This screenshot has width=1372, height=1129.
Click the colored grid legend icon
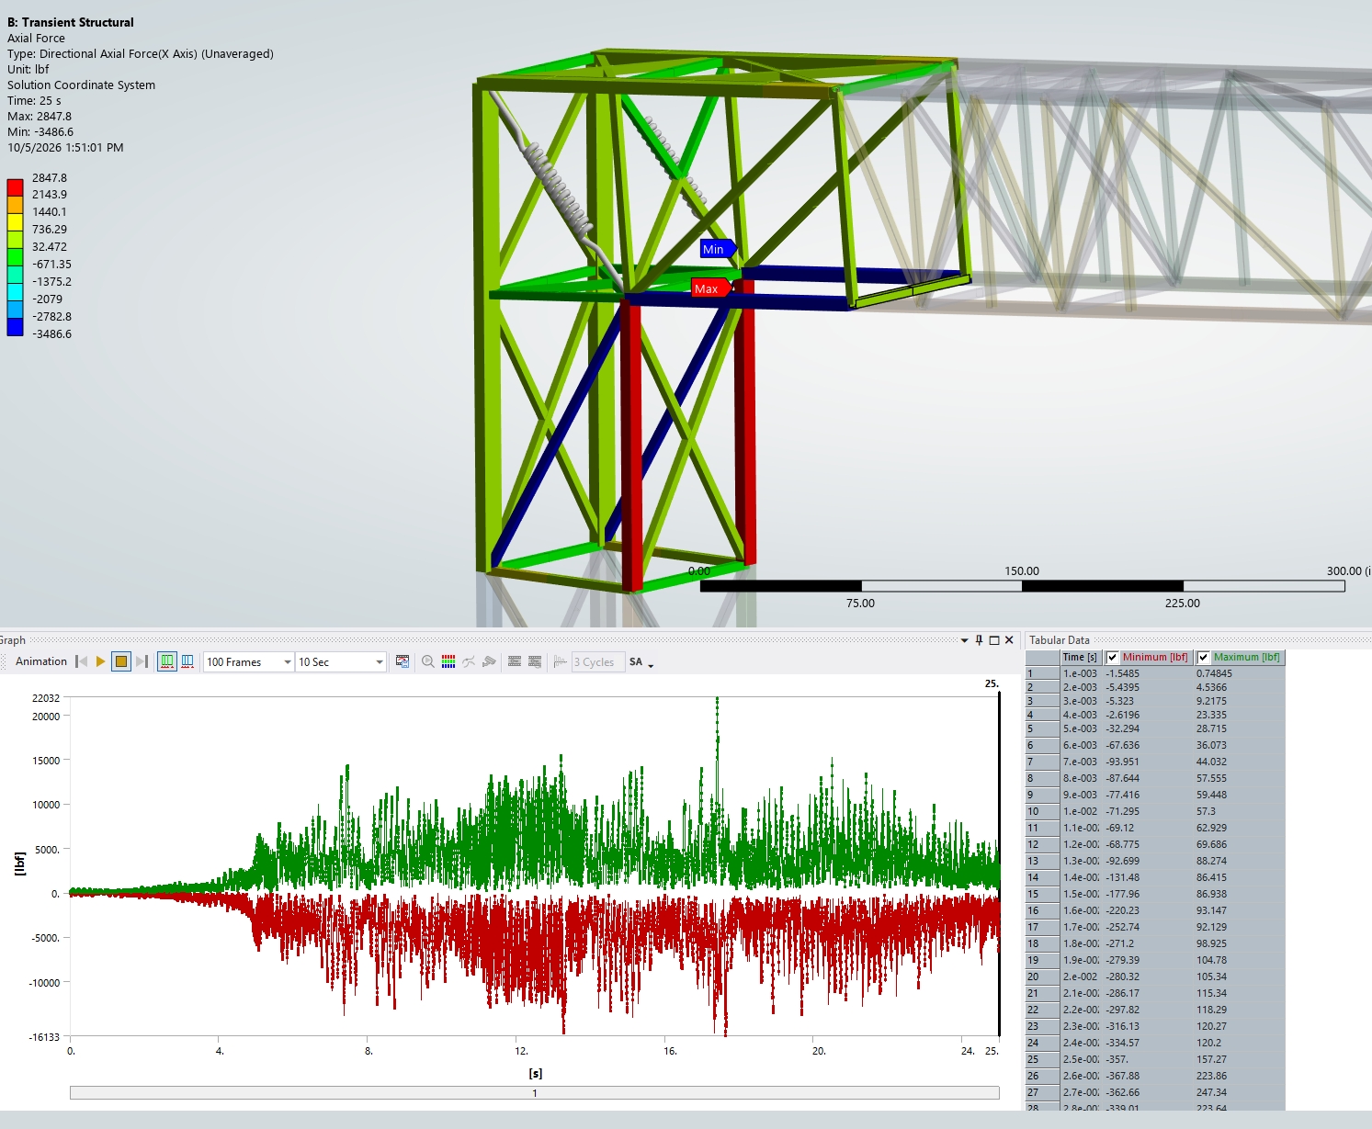coord(448,661)
